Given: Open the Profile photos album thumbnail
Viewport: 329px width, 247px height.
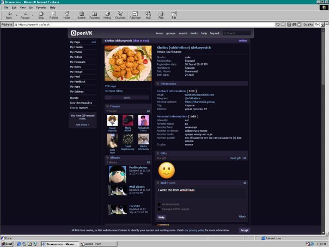Looking at the screenshot, I should pos(117,174).
